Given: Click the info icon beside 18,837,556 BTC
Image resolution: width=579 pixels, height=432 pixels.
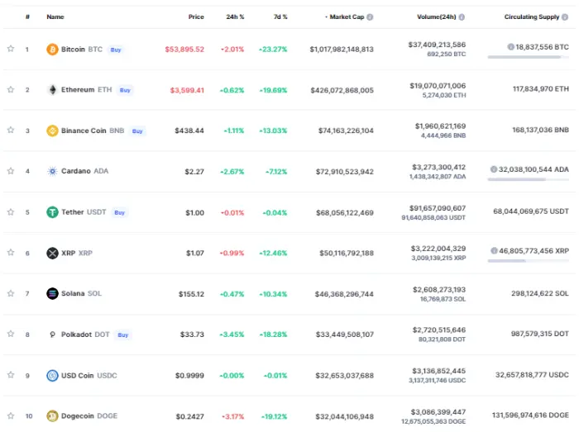Looking at the screenshot, I should [510, 47].
